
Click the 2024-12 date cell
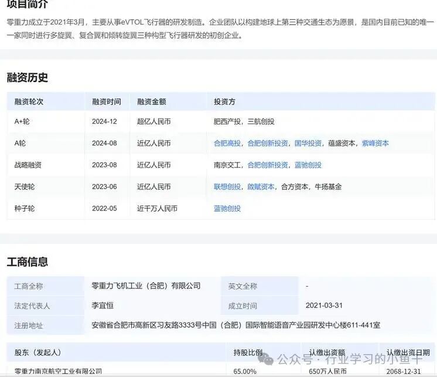tap(104, 121)
